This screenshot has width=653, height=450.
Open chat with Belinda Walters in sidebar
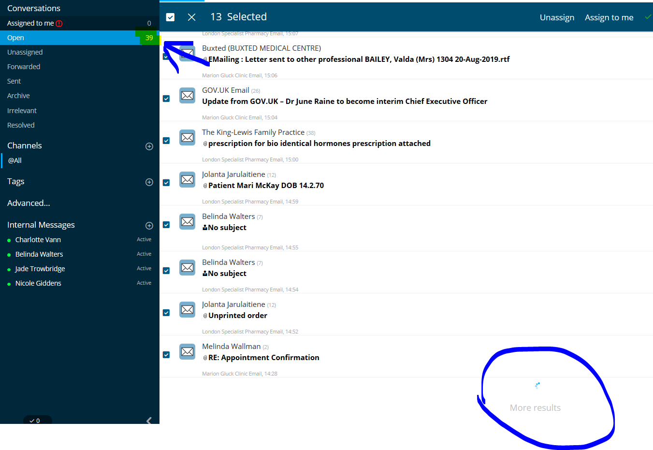[39, 254]
